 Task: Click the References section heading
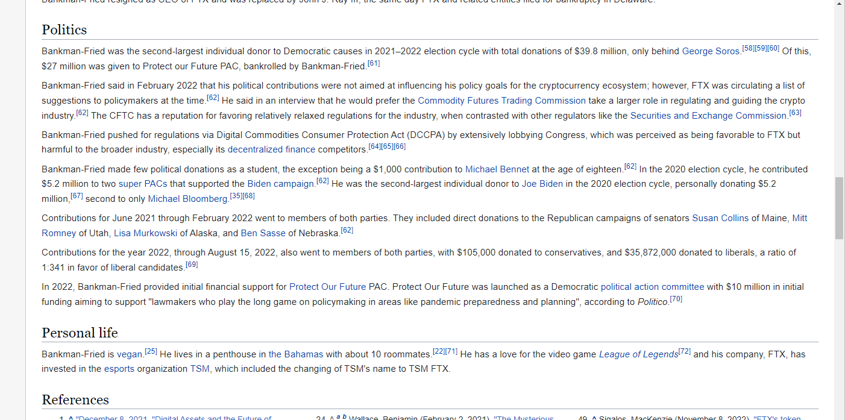point(75,400)
